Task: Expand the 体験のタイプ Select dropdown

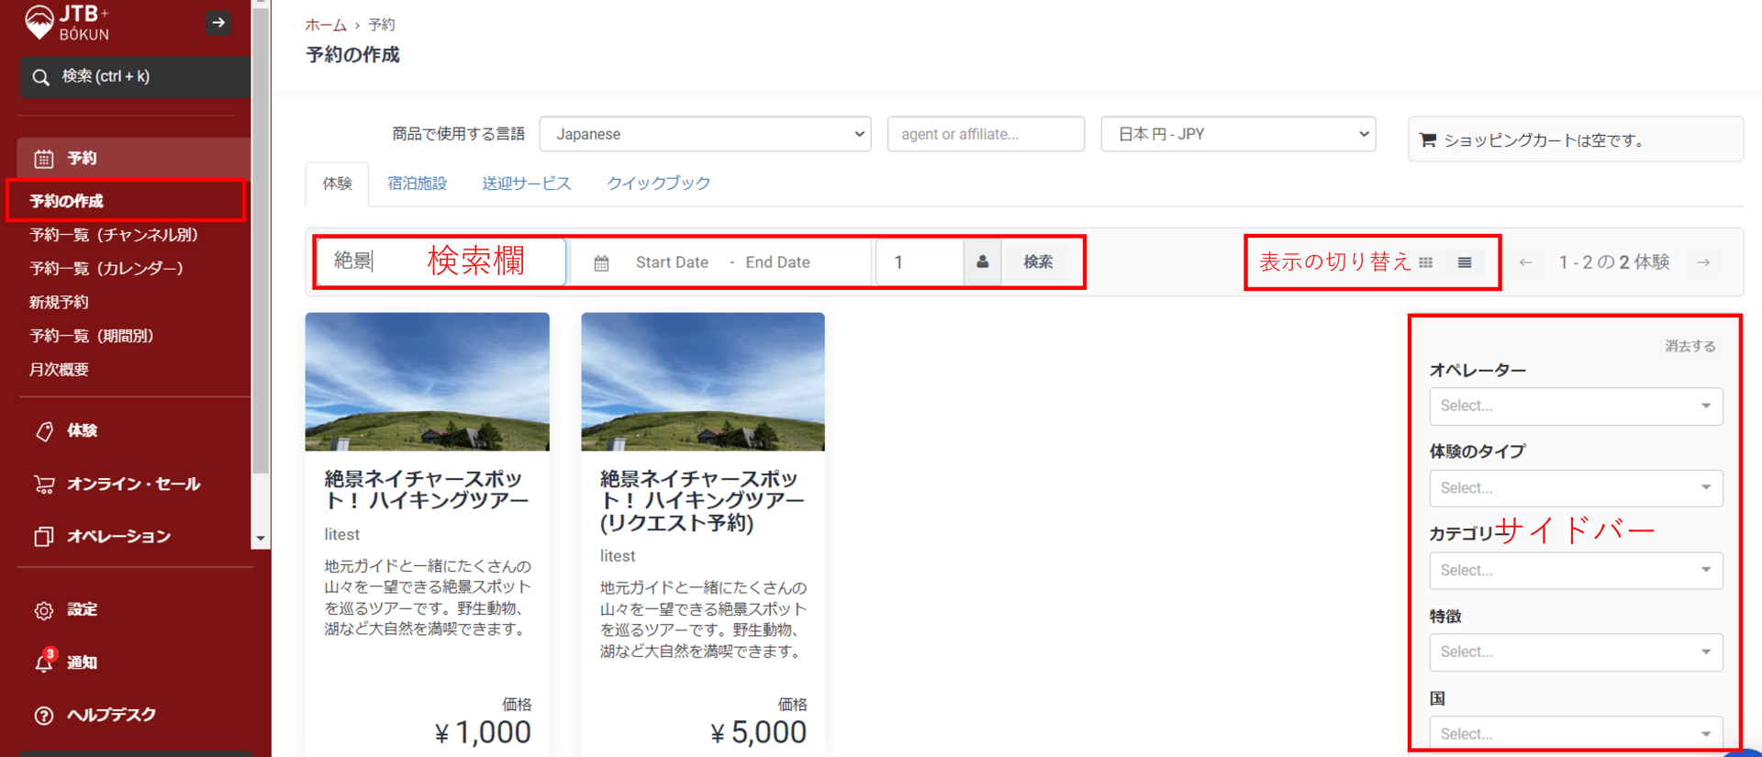Action: (1575, 488)
